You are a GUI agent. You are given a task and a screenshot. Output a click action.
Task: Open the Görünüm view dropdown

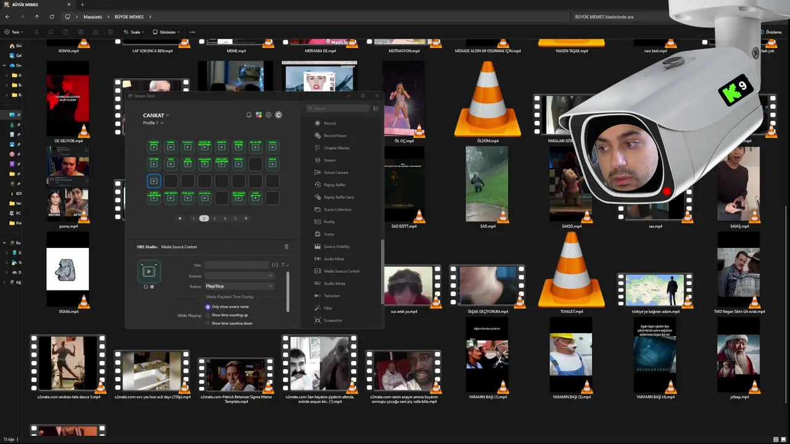point(167,32)
